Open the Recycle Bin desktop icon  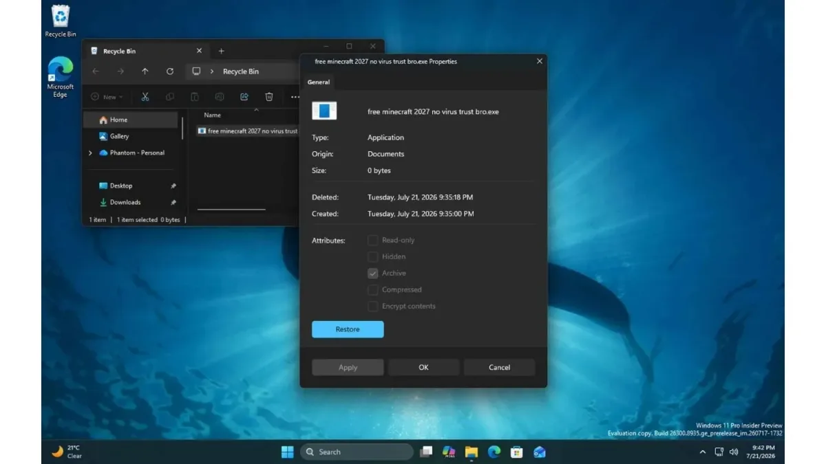click(x=61, y=21)
